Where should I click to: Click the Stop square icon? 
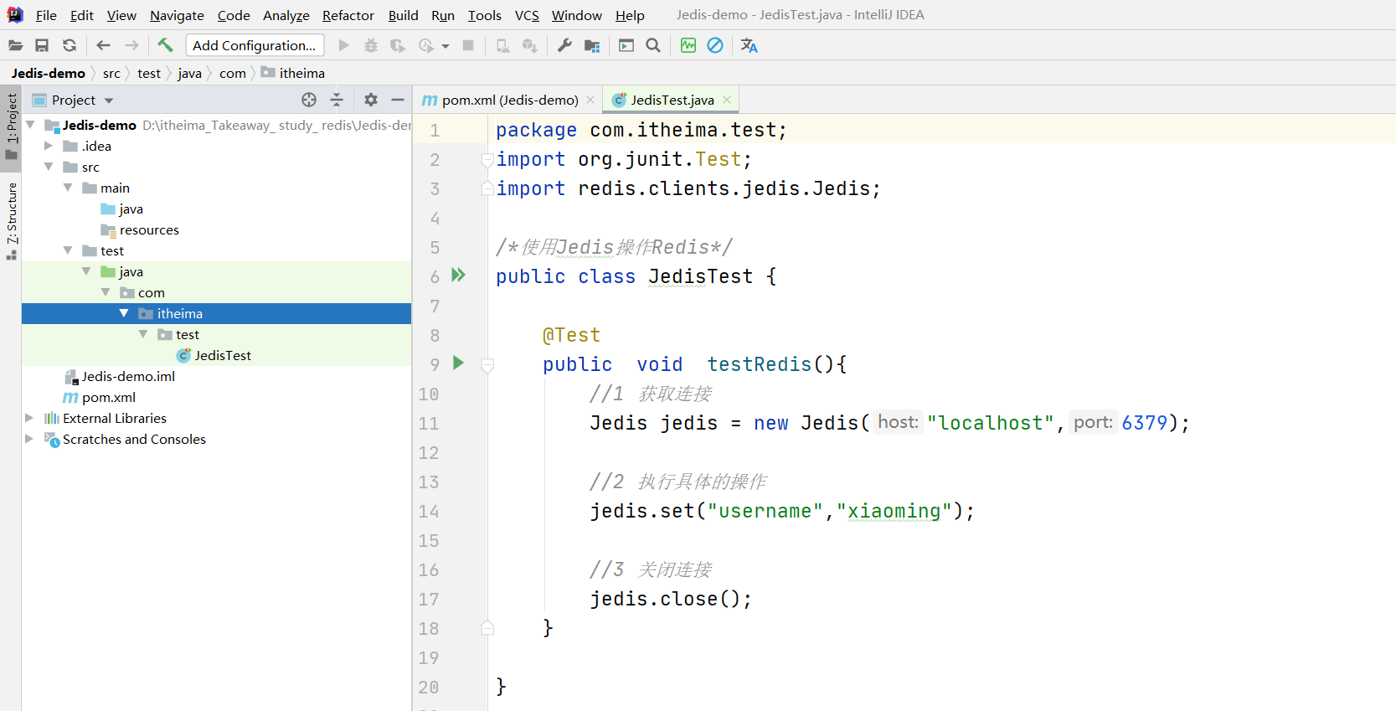pyautogui.click(x=469, y=45)
